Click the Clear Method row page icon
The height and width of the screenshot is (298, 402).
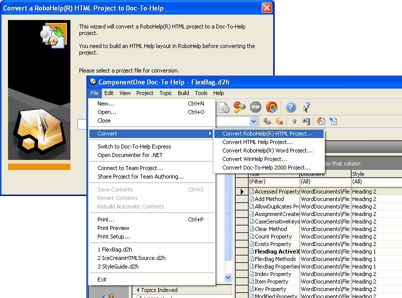[x=252, y=229]
